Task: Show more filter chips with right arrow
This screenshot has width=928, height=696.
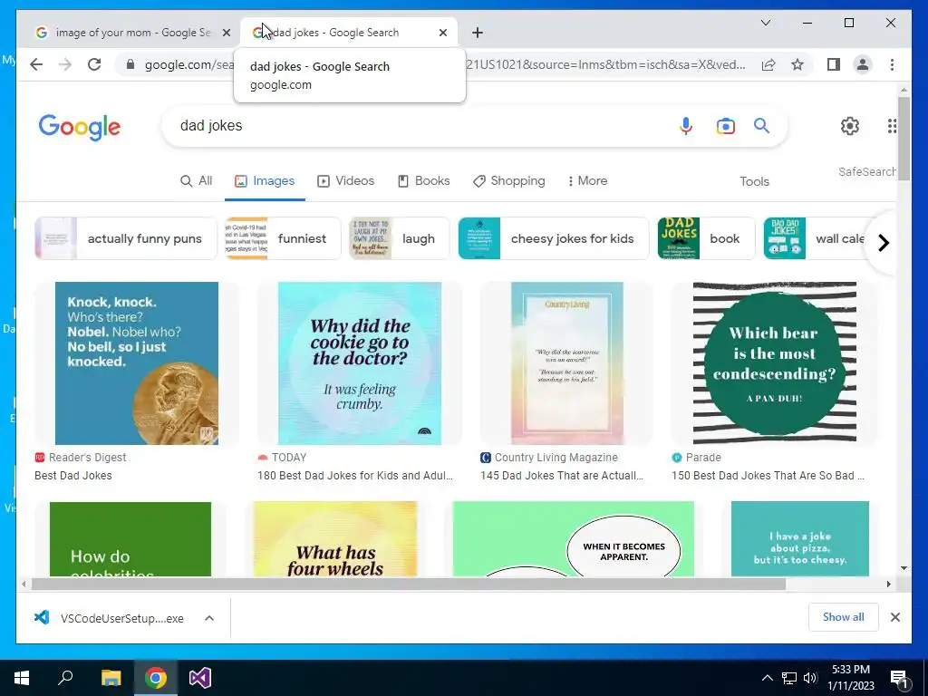Action: pyautogui.click(x=883, y=243)
